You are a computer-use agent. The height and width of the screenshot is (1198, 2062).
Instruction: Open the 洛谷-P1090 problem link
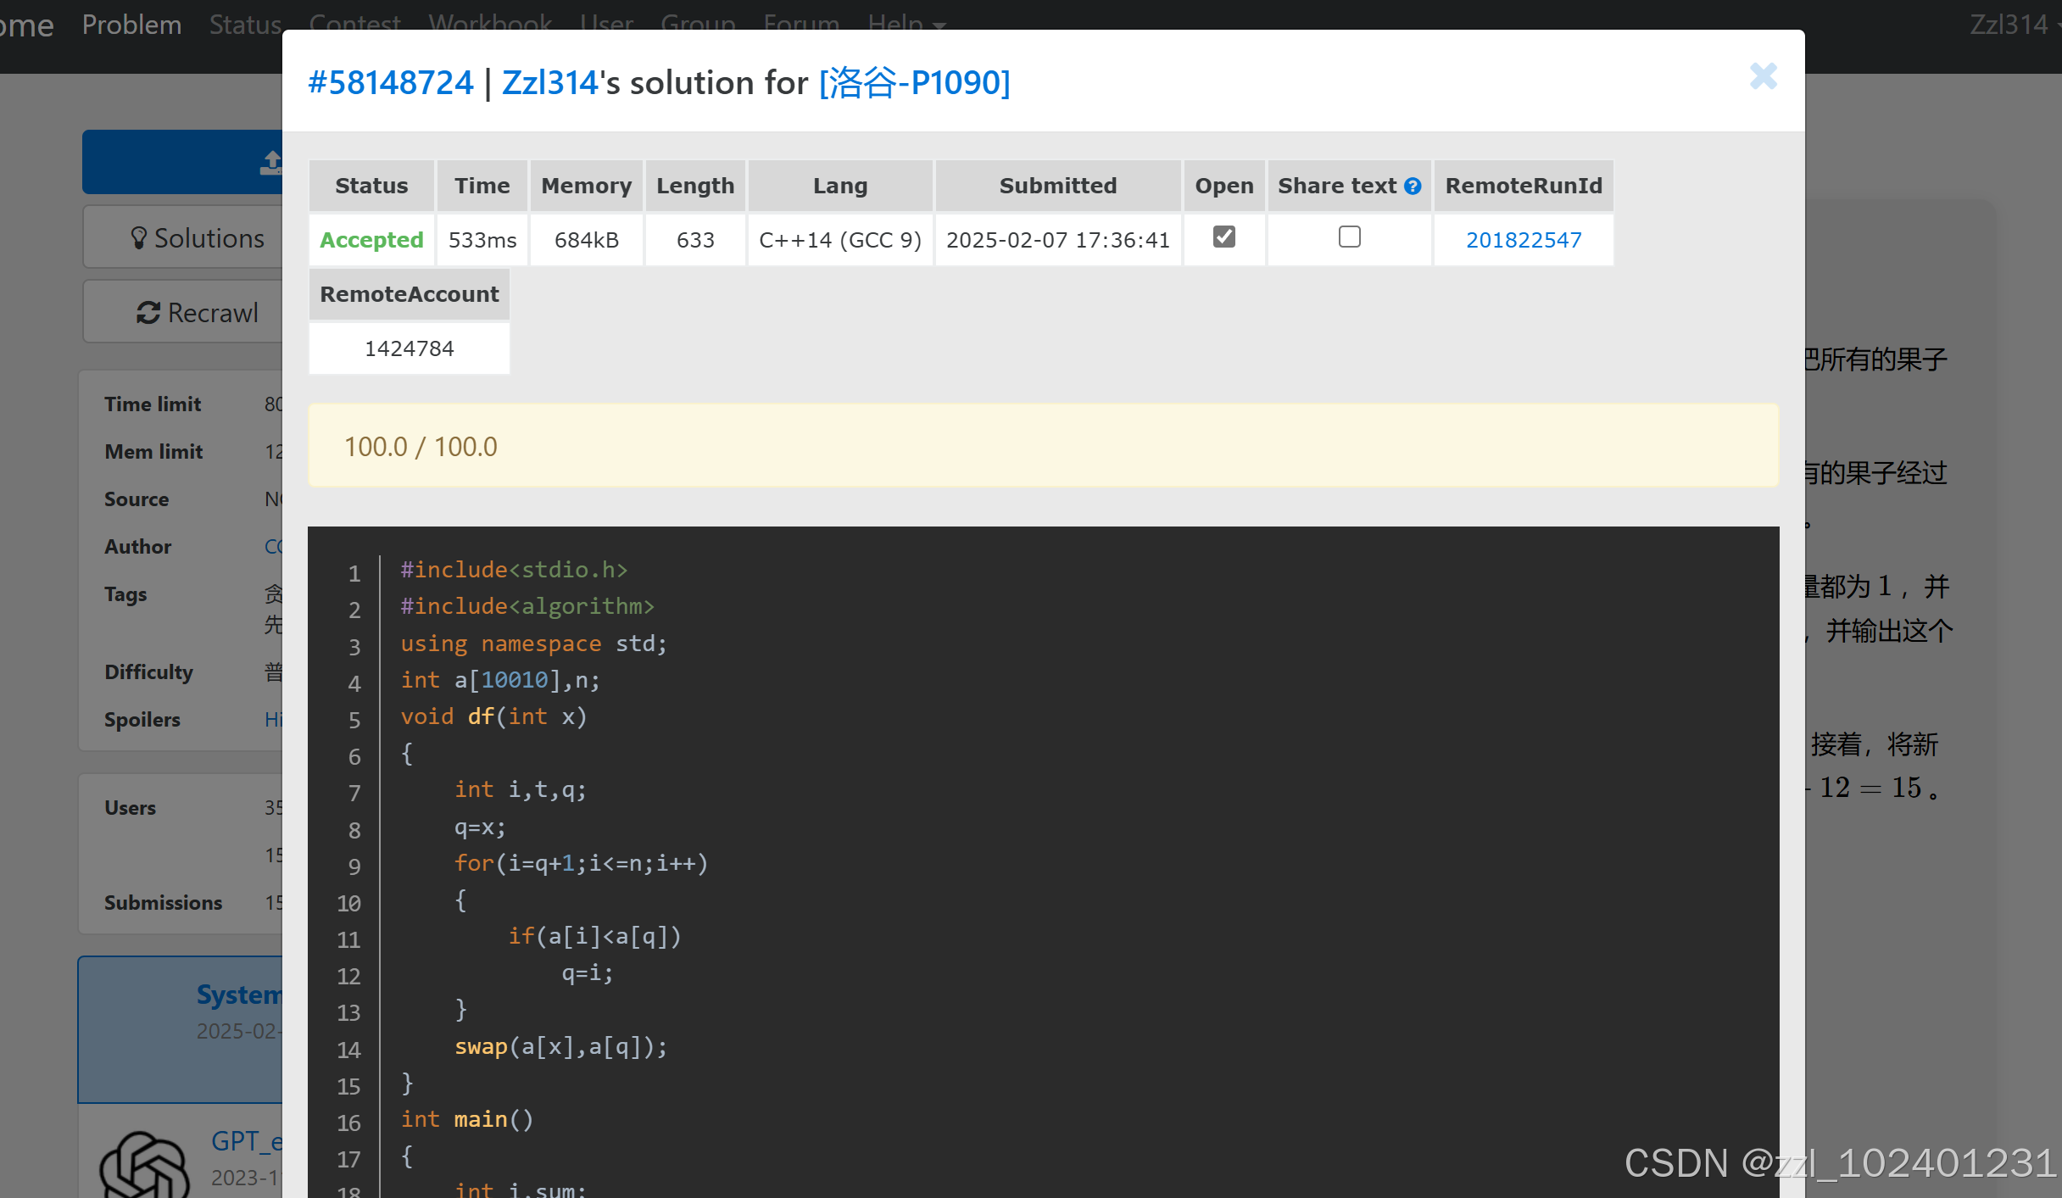(x=914, y=82)
